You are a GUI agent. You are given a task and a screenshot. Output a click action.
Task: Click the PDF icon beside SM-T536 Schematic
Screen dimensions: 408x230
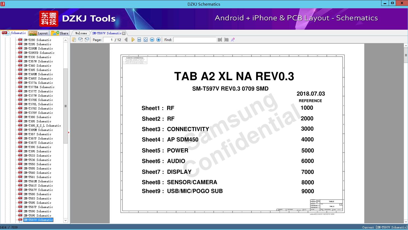pos(20,160)
